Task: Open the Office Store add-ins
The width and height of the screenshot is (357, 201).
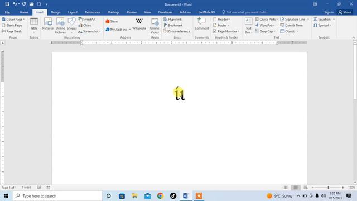Action: (x=112, y=21)
